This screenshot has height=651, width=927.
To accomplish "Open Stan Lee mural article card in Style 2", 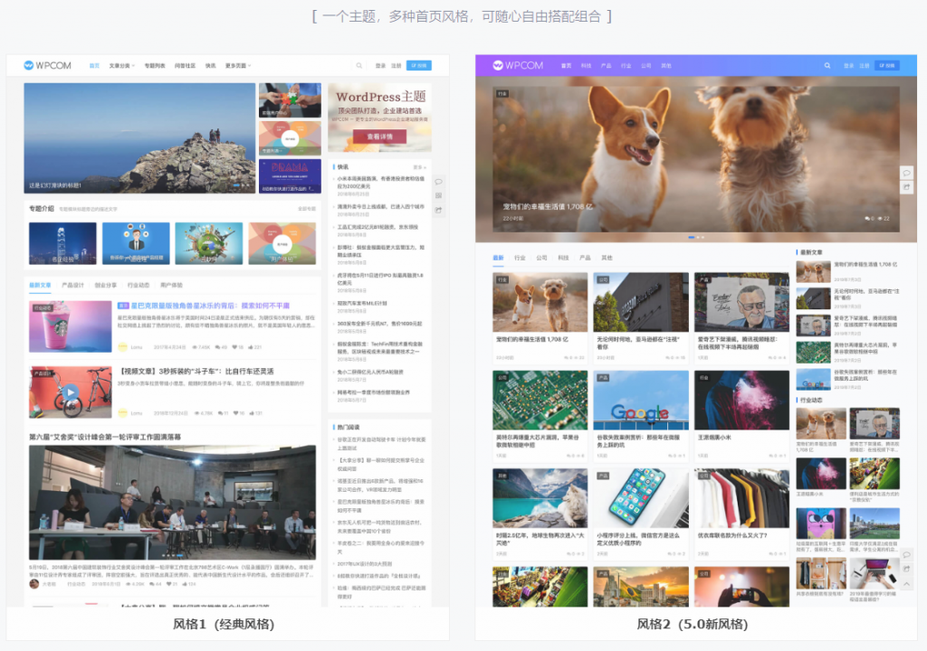I will (x=741, y=317).
